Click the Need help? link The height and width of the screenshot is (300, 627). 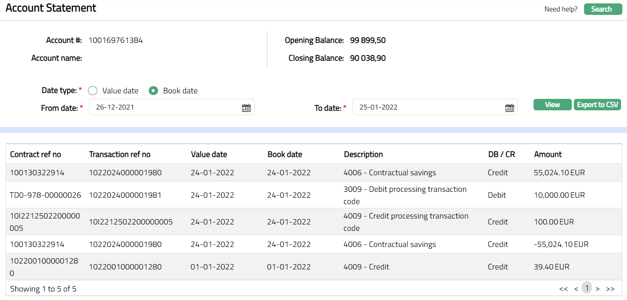click(x=561, y=9)
